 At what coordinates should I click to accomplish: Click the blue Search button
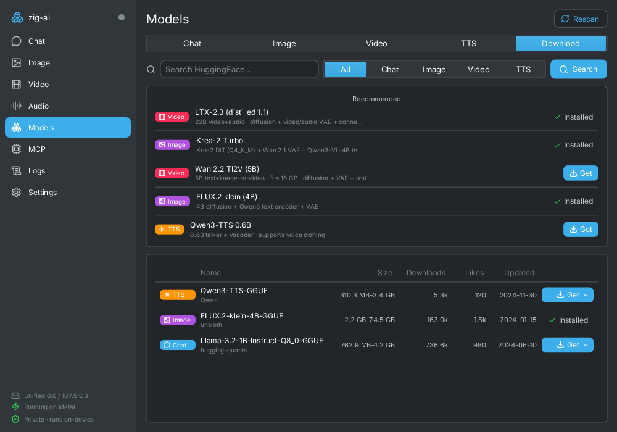pyautogui.click(x=579, y=69)
